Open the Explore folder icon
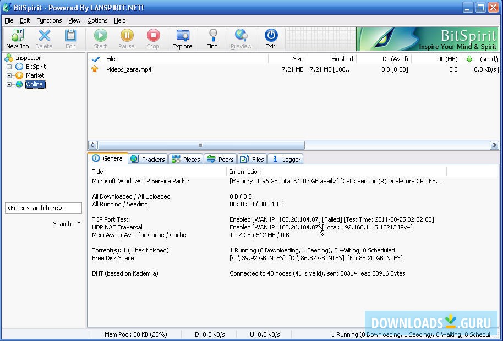 [x=183, y=35]
